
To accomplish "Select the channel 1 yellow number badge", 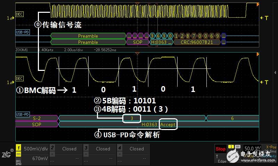I will tap(18, 148).
